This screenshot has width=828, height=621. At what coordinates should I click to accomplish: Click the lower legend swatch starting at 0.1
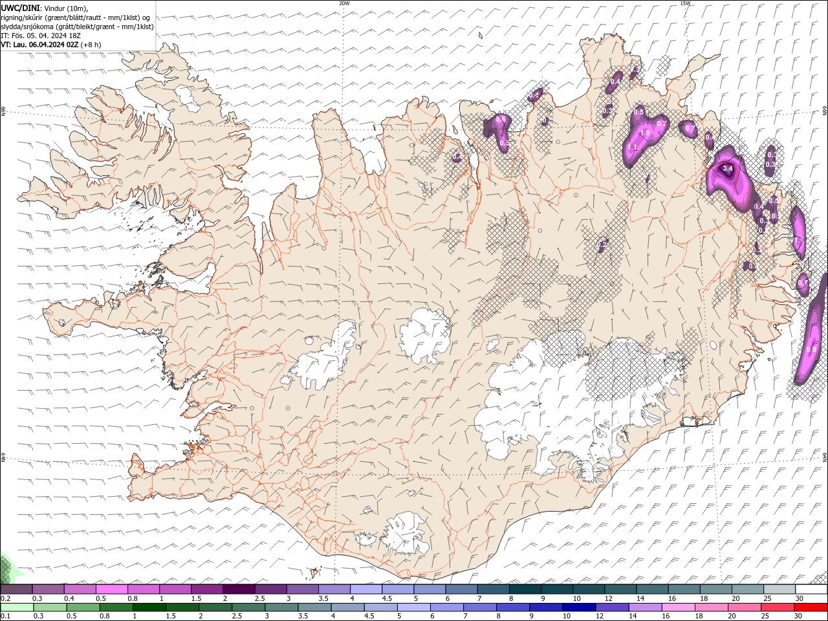pyautogui.click(x=17, y=607)
